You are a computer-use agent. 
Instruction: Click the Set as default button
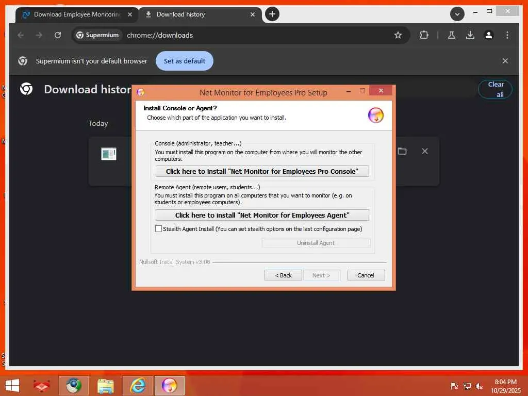pos(184,61)
